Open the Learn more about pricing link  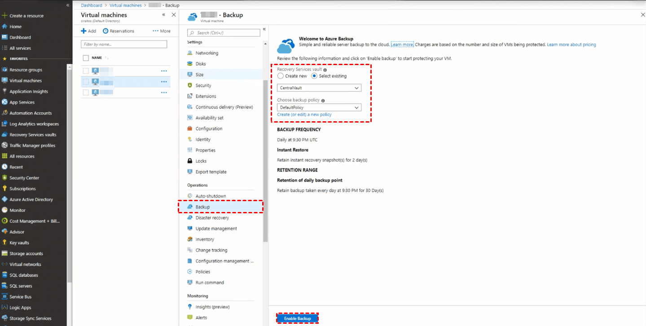[x=571, y=45]
